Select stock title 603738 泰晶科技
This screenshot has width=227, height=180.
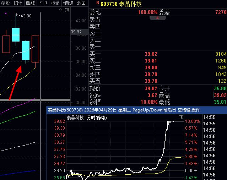pyautogui.click(x=121, y=4)
